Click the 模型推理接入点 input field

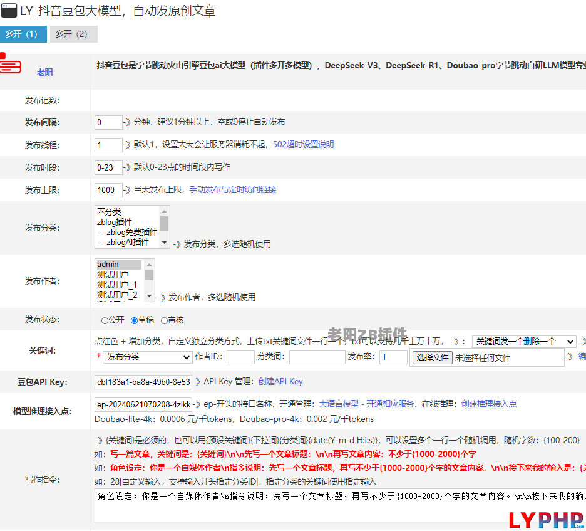[x=143, y=404]
